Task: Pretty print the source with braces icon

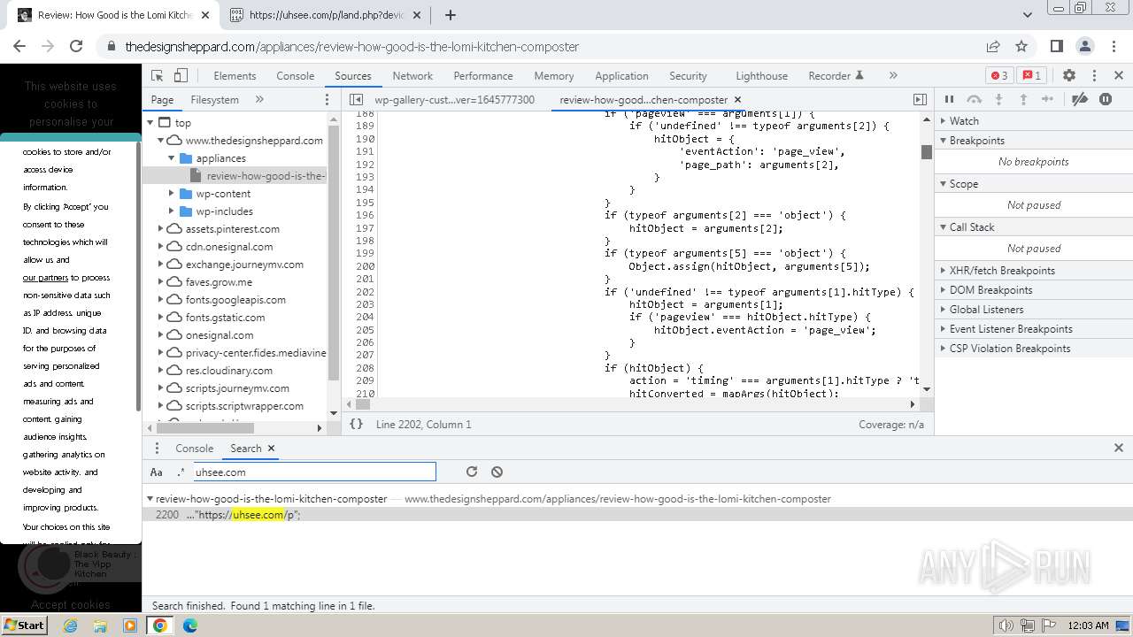Action: coord(356,425)
